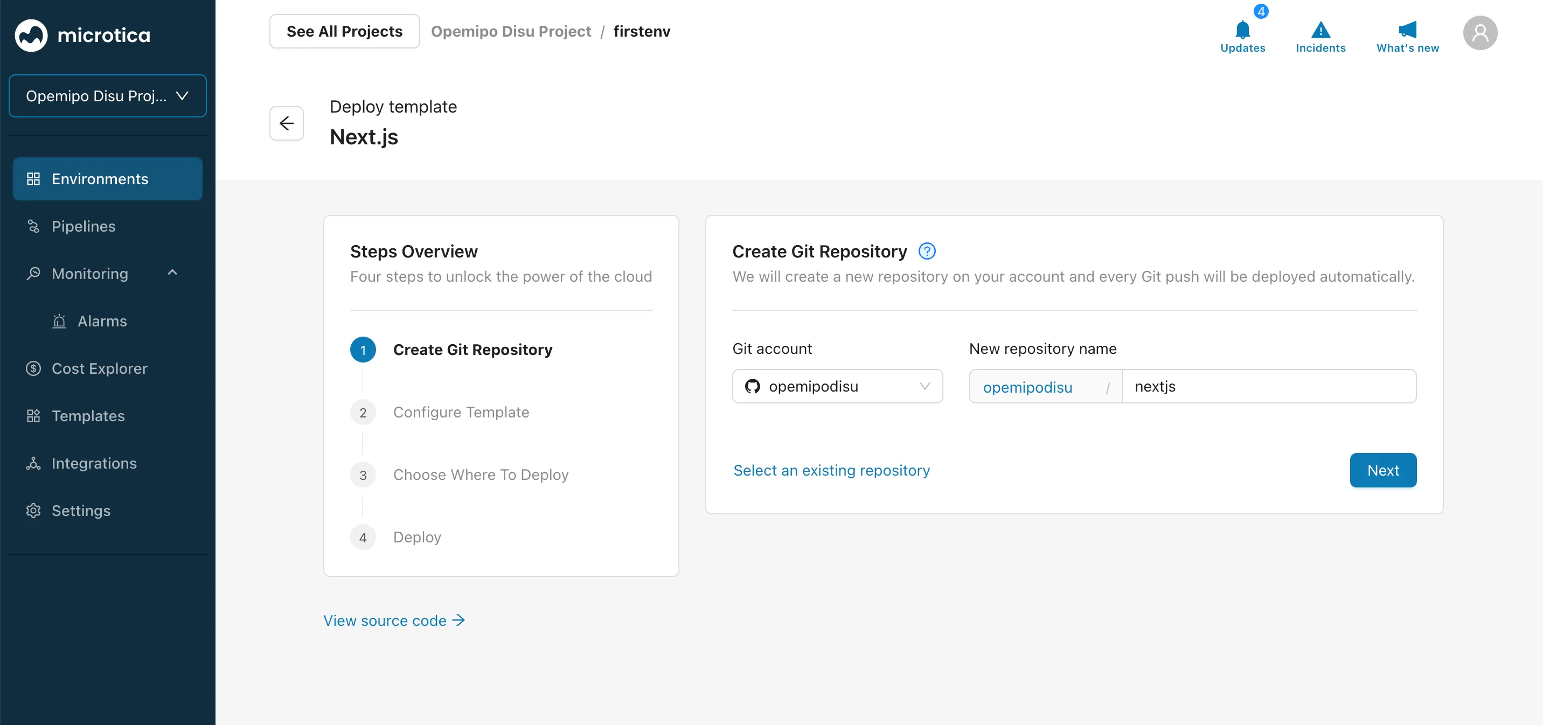This screenshot has height=725, width=1543.
Task: Click the Microtica logo
Action: click(x=82, y=36)
